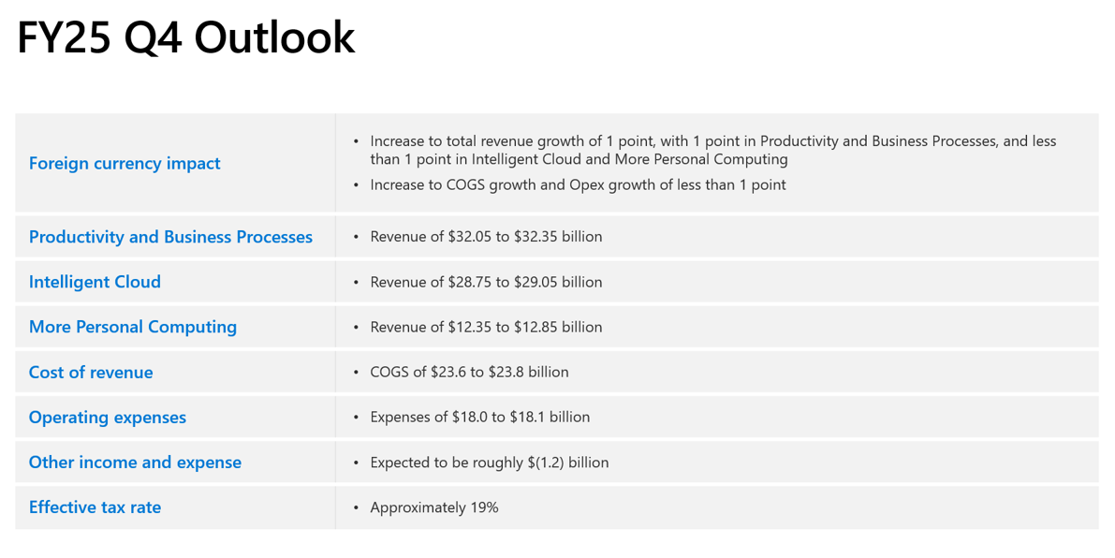Click the 'Revenue of $32.05 to $32.35 billion' text
Viewport: 1115px width, 558px height.
(486, 237)
